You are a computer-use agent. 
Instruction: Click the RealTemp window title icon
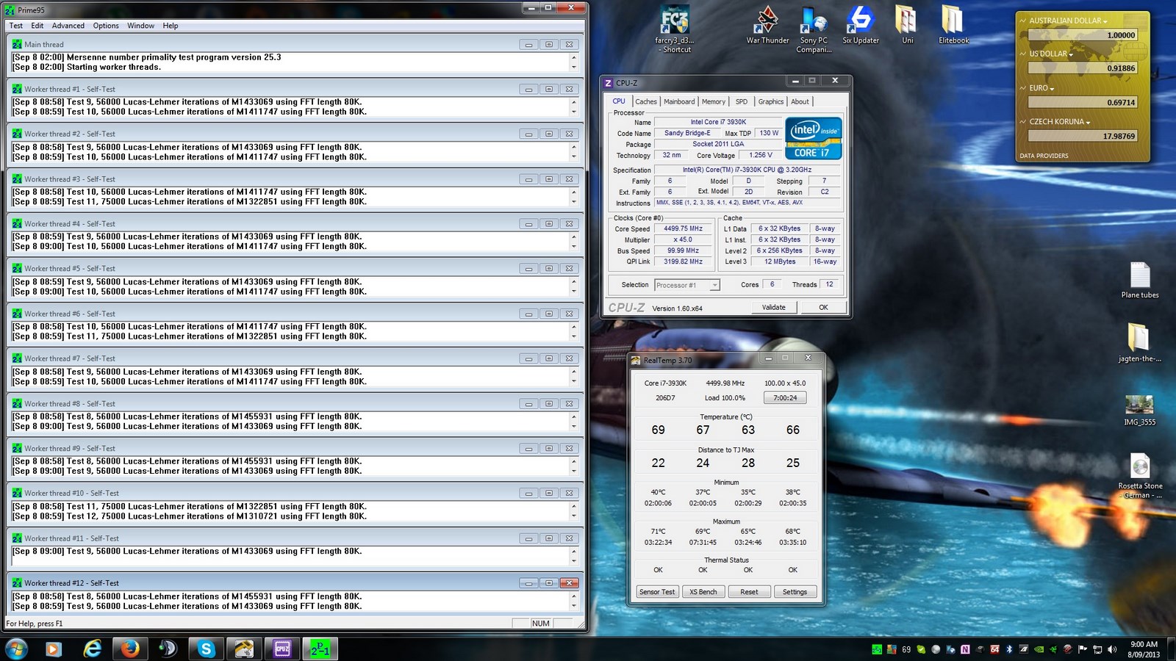click(x=636, y=361)
